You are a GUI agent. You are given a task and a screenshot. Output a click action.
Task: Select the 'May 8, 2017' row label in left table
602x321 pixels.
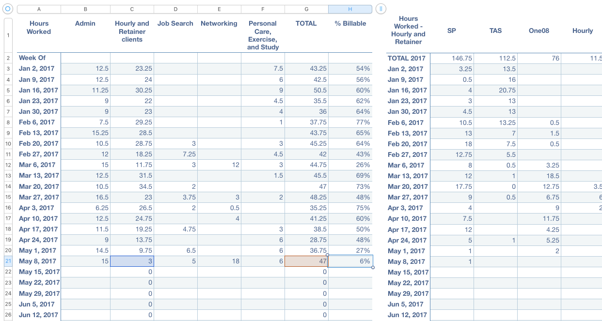point(39,261)
